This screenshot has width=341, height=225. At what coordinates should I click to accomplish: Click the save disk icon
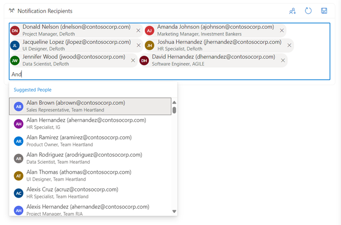point(324,11)
